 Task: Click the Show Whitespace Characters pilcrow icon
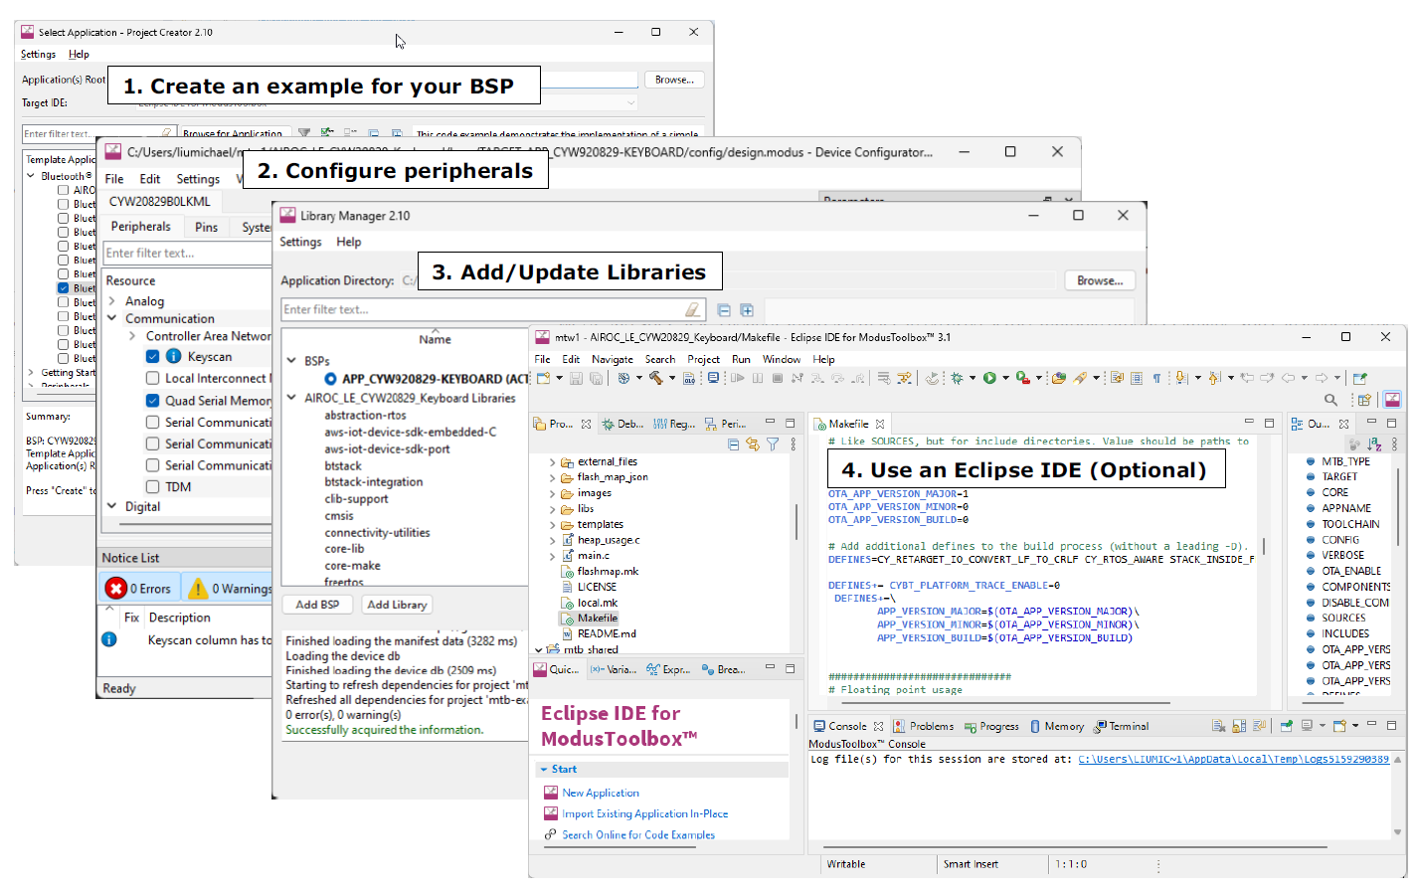[1156, 378]
